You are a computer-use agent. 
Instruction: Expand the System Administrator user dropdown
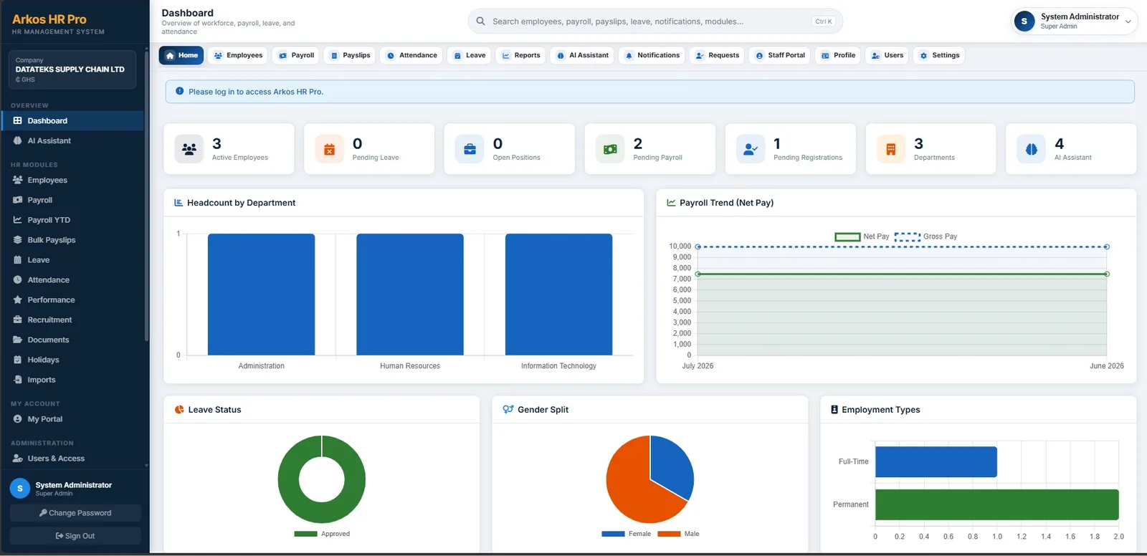point(1075,21)
